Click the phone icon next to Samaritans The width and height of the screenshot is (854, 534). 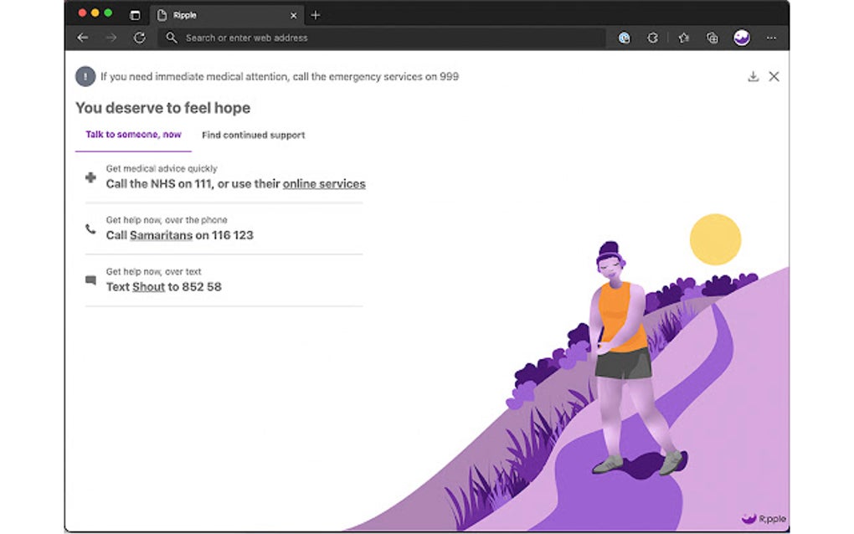tap(90, 229)
